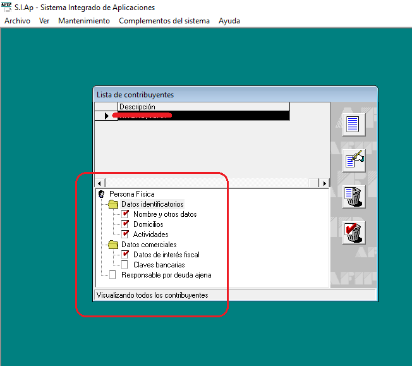The height and width of the screenshot is (366, 412).
Task: Click the Datos identificatorios folder icon
Action: (x=113, y=204)
